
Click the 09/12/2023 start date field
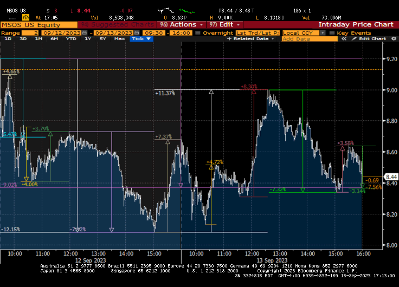coord(61,33)
